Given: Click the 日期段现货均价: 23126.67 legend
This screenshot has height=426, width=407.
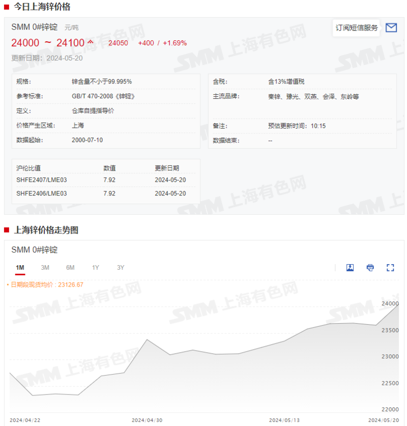Looking at the screenshot, I should pyautogui.click(x=45, y=285).
